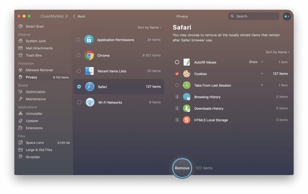Screen dimensions: 308x194
Task: Select the Wi-Fi Networks radio button
Action: coord(79,102)
